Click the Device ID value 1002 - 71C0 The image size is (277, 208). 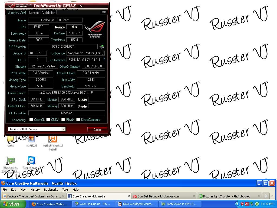37,53
